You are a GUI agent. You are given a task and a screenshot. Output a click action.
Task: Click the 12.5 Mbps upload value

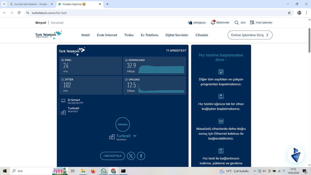point(131,85)
